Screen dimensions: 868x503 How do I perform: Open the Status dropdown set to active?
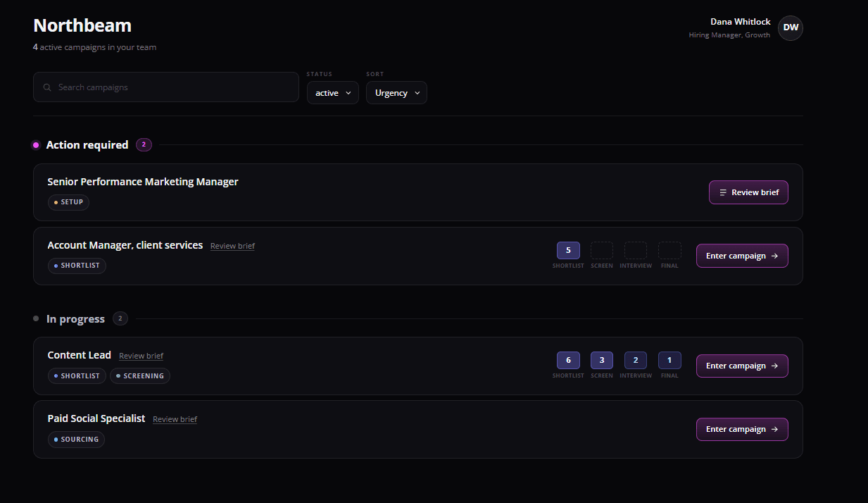click(333, 93)
